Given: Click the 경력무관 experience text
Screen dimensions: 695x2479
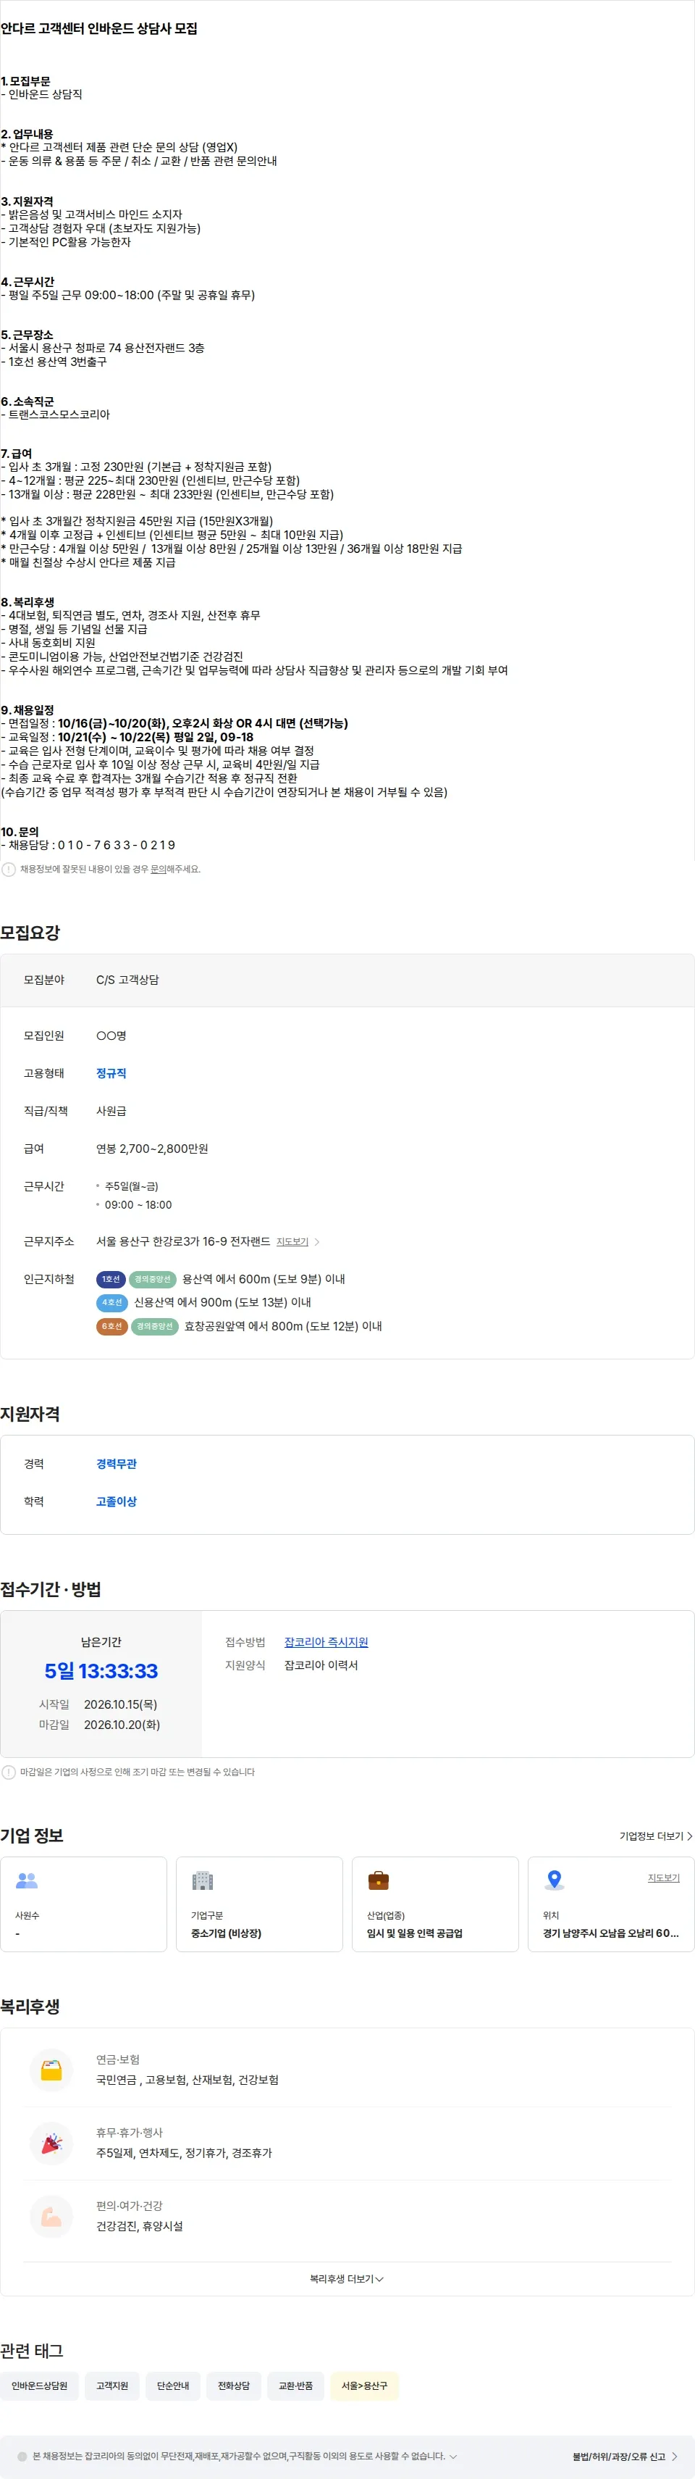Looking at the screenshot, I should click(x=117, y=1464).
